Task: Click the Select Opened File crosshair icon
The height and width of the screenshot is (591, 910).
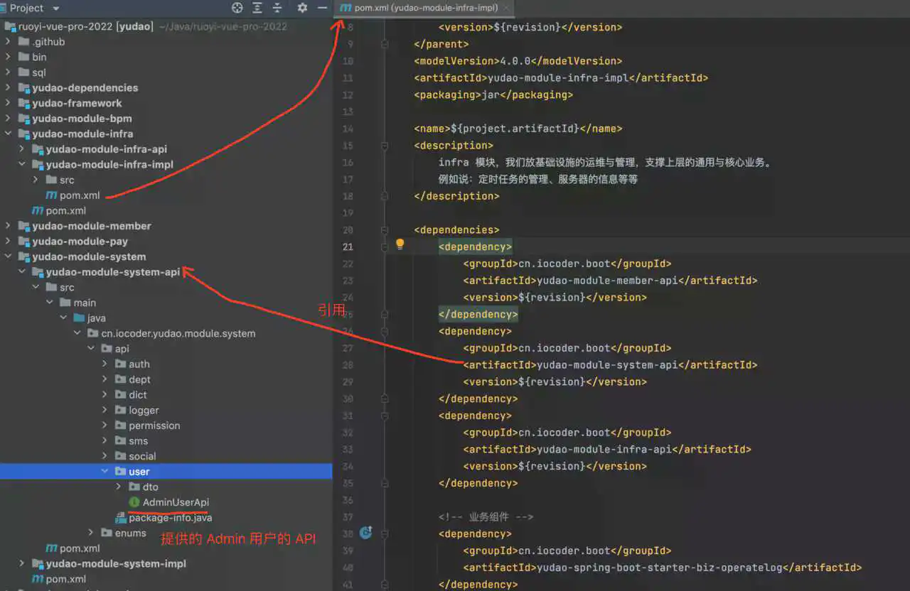Action: 237,8
